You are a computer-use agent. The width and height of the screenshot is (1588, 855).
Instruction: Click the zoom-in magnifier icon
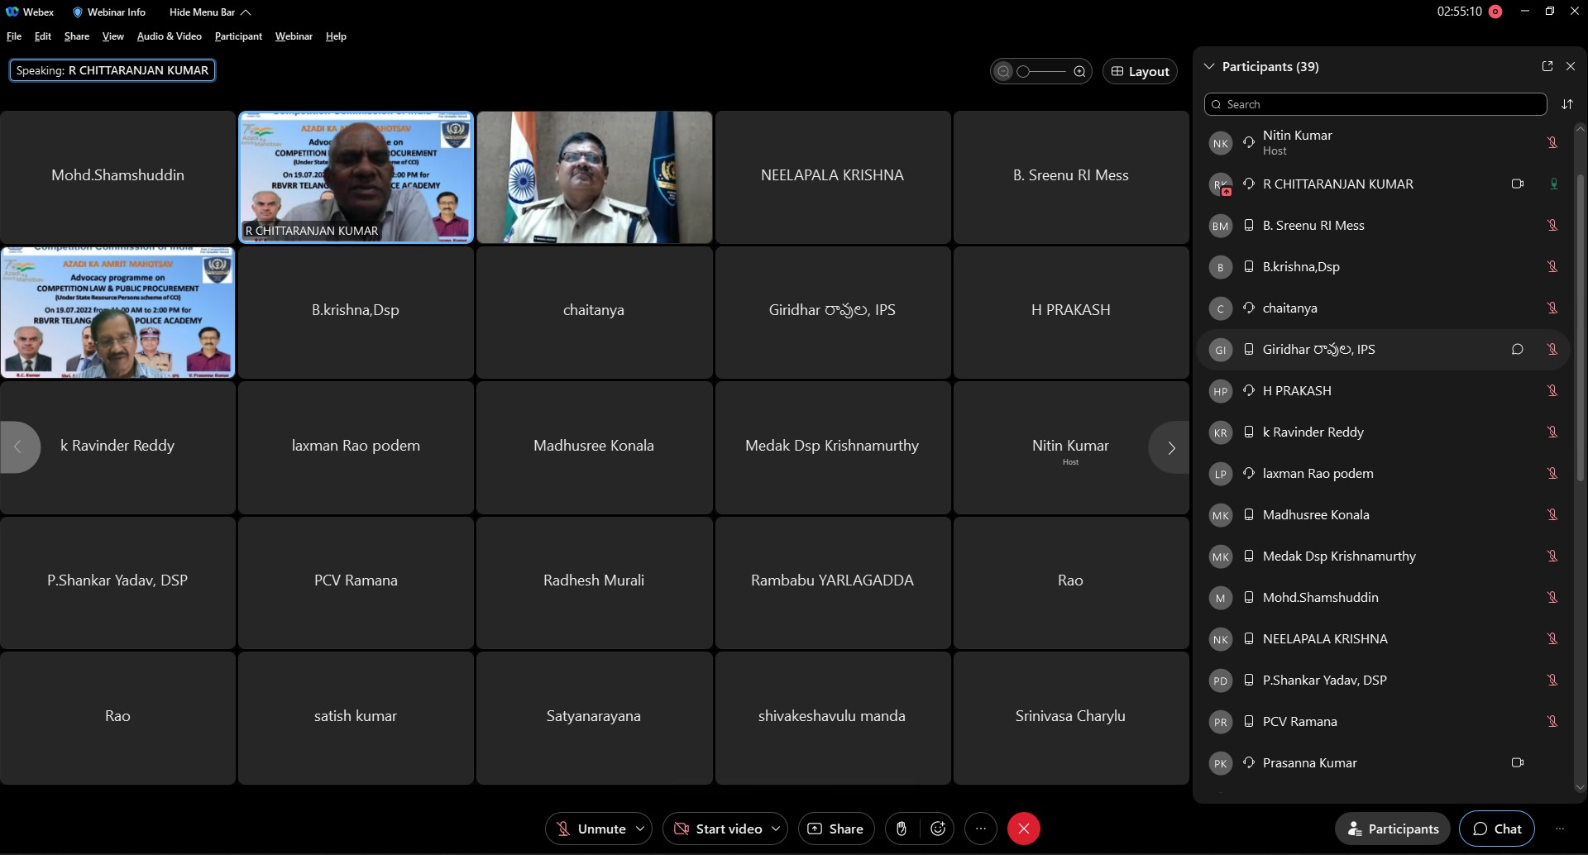coord(1079,72)
